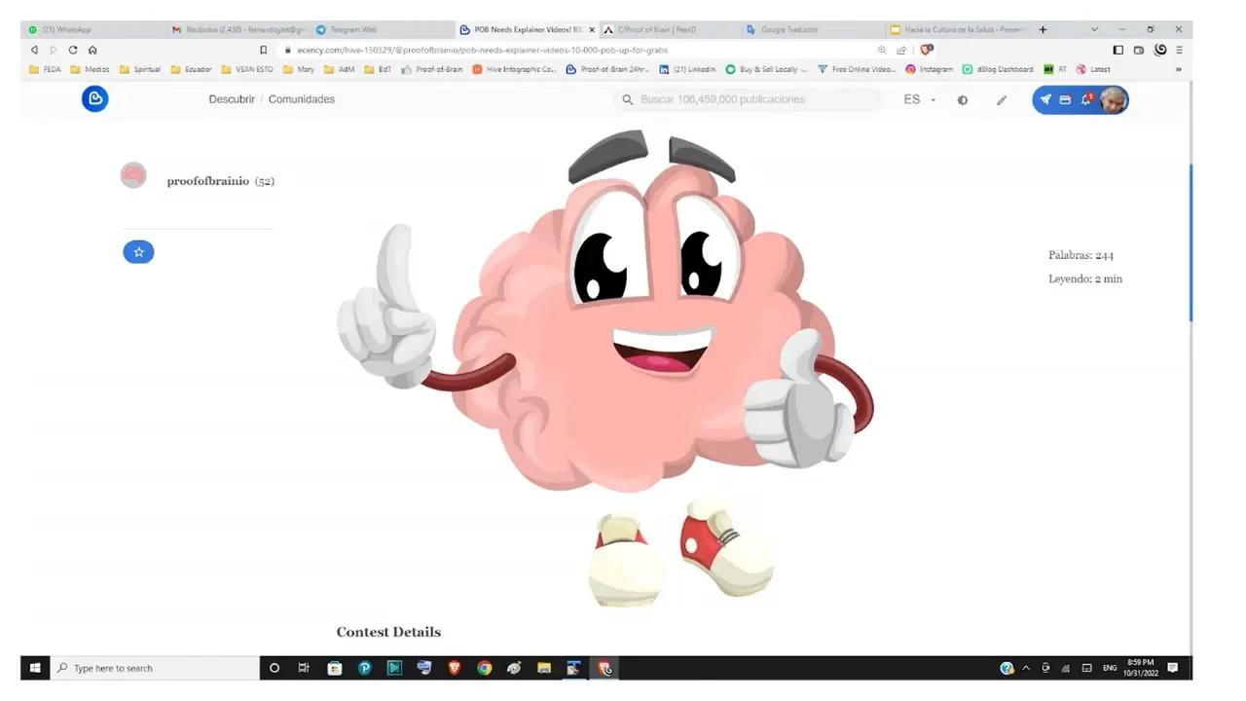The image size is (1246, 701).
Task: Expand the ES language dropdown
Action: tap(920, 99)
